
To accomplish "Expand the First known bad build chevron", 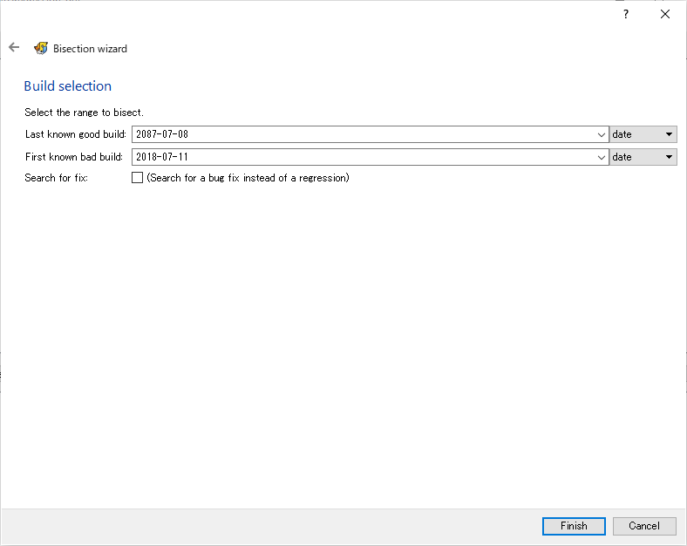I will 602,157.
